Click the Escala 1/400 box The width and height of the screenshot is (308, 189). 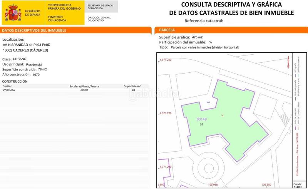(298, 185)
